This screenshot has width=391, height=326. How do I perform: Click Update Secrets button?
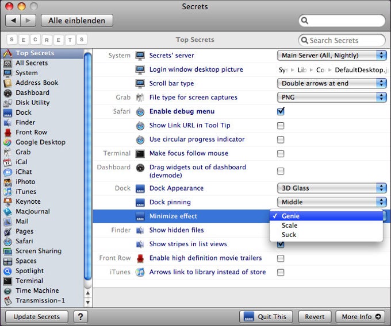37,317
